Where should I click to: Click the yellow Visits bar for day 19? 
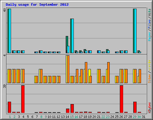[89, 73]
